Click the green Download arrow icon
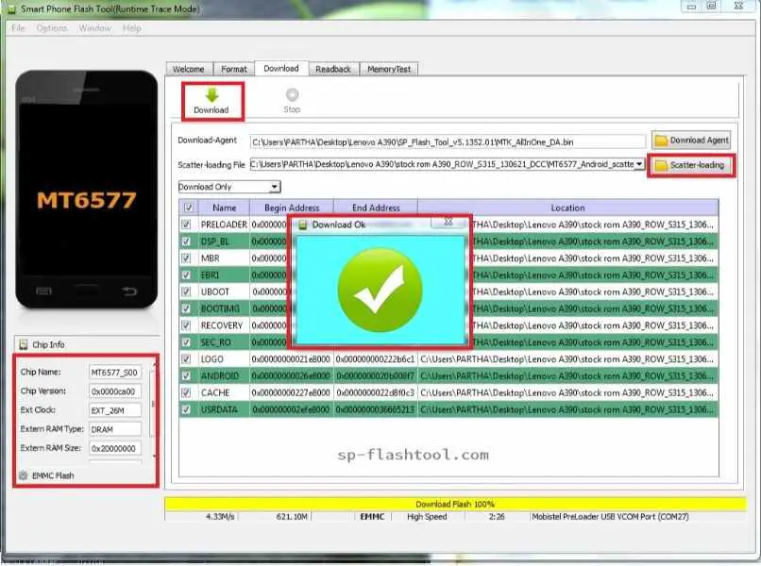The height and width of the screenshot is (566, 761). (211, 95)
